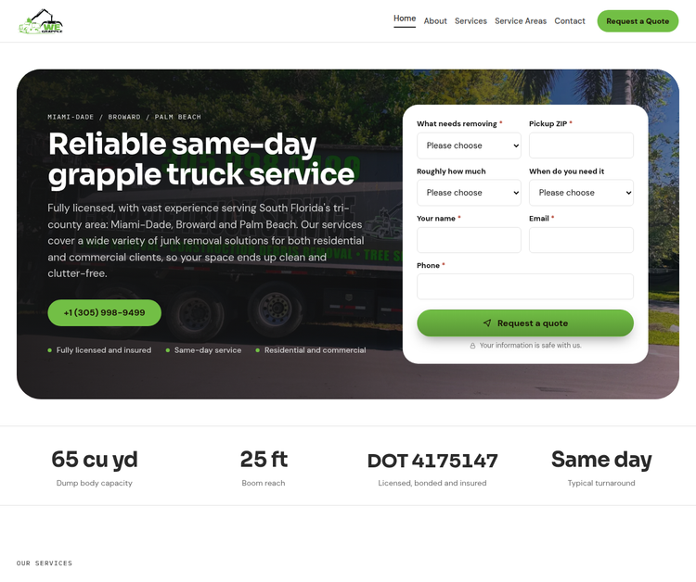Click Residential and commercial bullet
Screen dimensions: 696x582
click(x=311, y=350)
